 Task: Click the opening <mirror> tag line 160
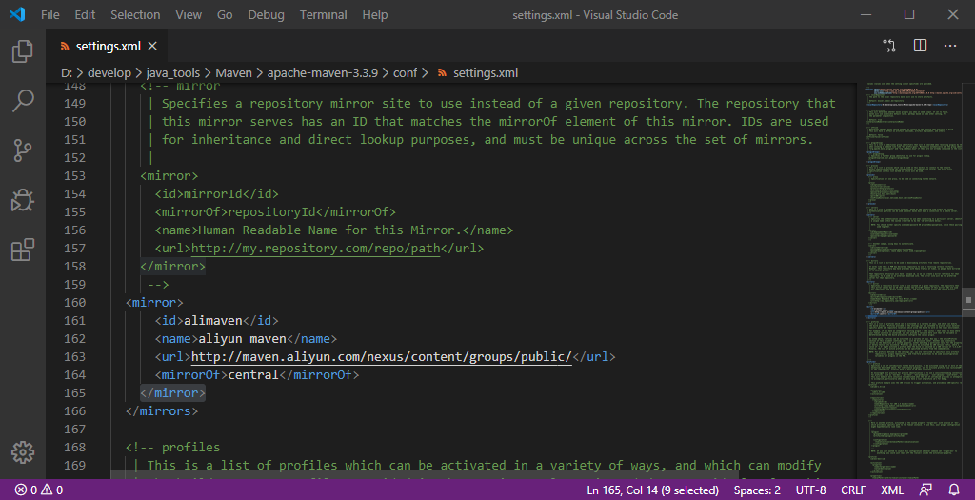point(154,303)
